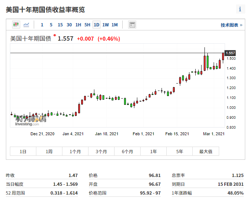
Task: Select the 1H interval
Action: 78,25
